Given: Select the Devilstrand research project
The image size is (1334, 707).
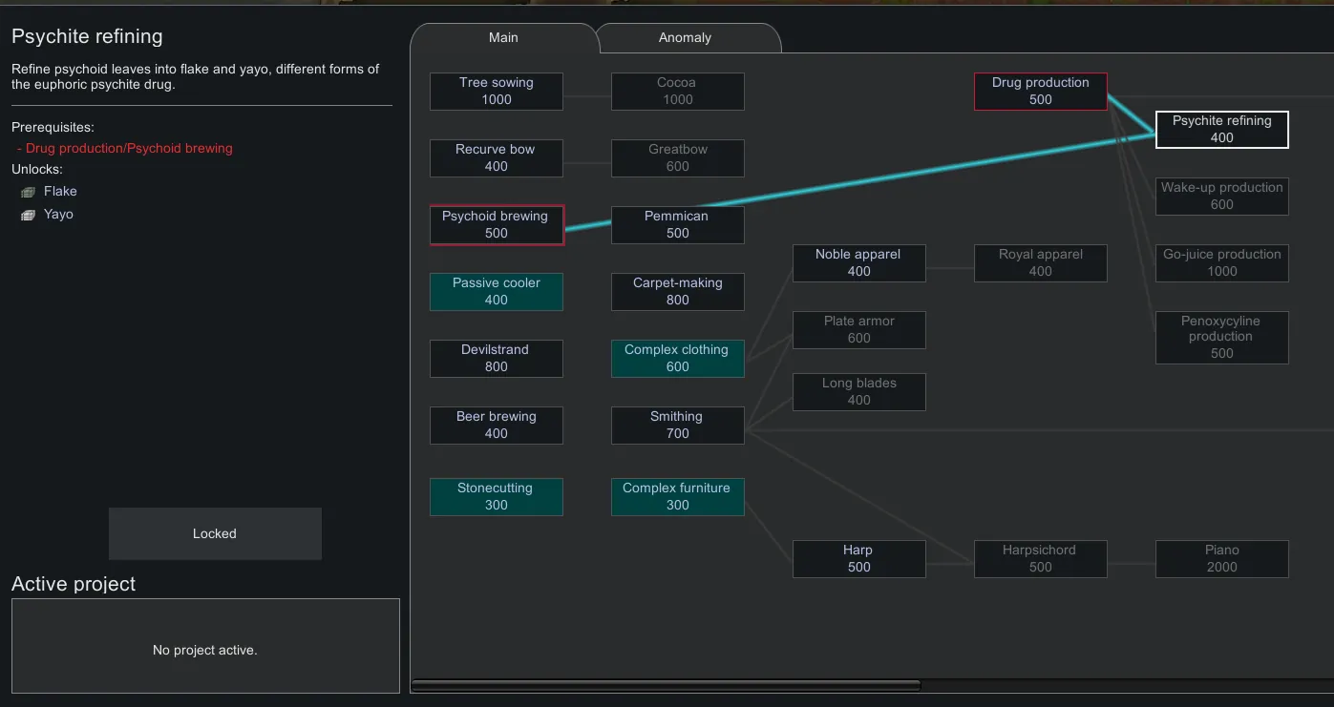Looking at the screenshot, I should pos(496,359).
